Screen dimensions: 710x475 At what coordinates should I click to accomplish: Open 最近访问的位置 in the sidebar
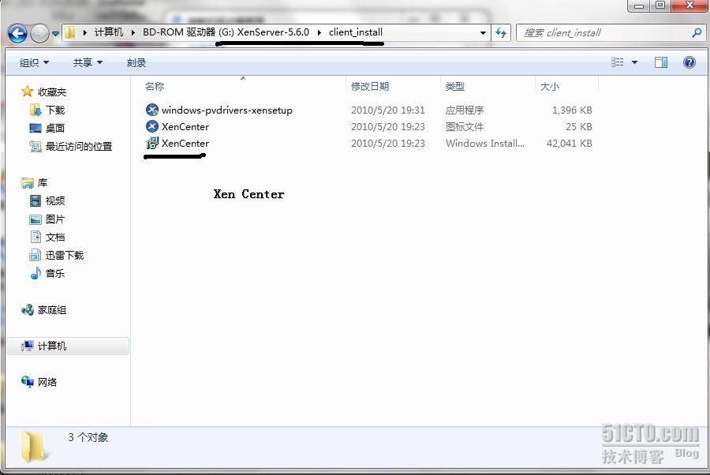[79, 146]
